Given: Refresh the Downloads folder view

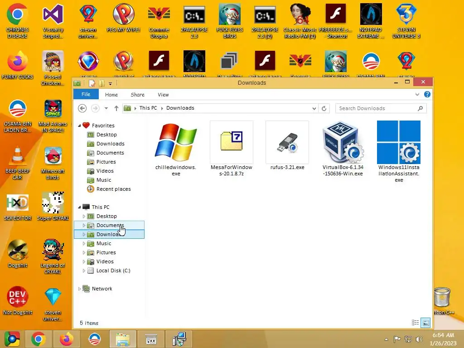Looking at the screenshot, I should pyautogui.click(x=324, y=108).
